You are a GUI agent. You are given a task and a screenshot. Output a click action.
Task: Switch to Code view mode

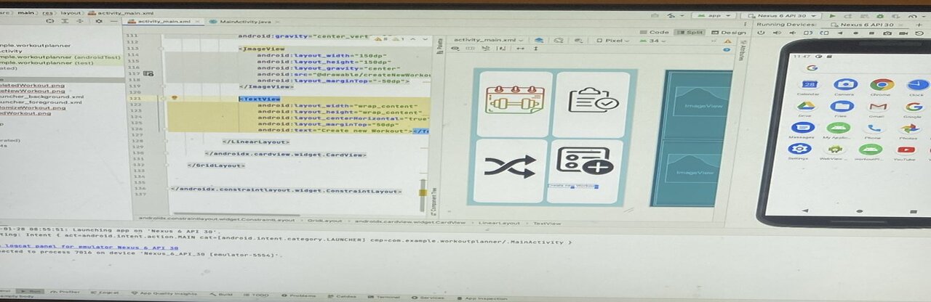[655, 32]
